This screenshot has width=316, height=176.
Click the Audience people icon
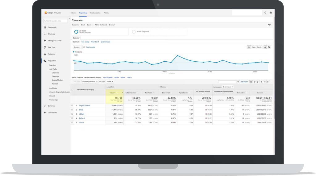tap(45, 54)
